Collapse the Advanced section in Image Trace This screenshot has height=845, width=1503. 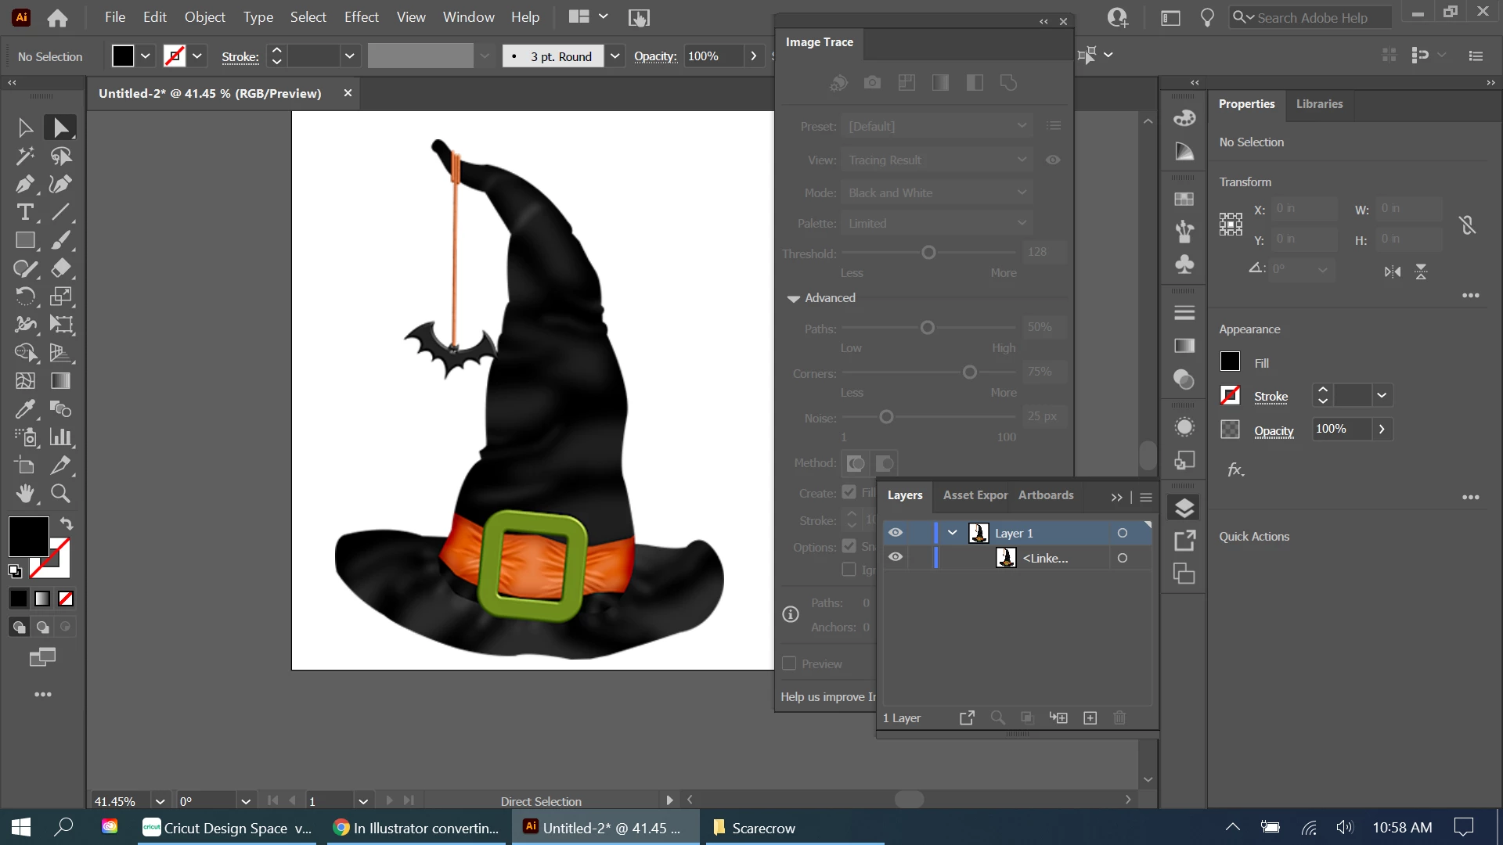(793, 298)
